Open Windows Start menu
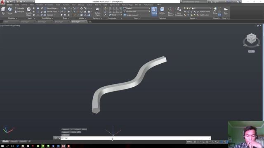This screenshot has height=148, width=264. pyautogui.click(x=2, y=146)
